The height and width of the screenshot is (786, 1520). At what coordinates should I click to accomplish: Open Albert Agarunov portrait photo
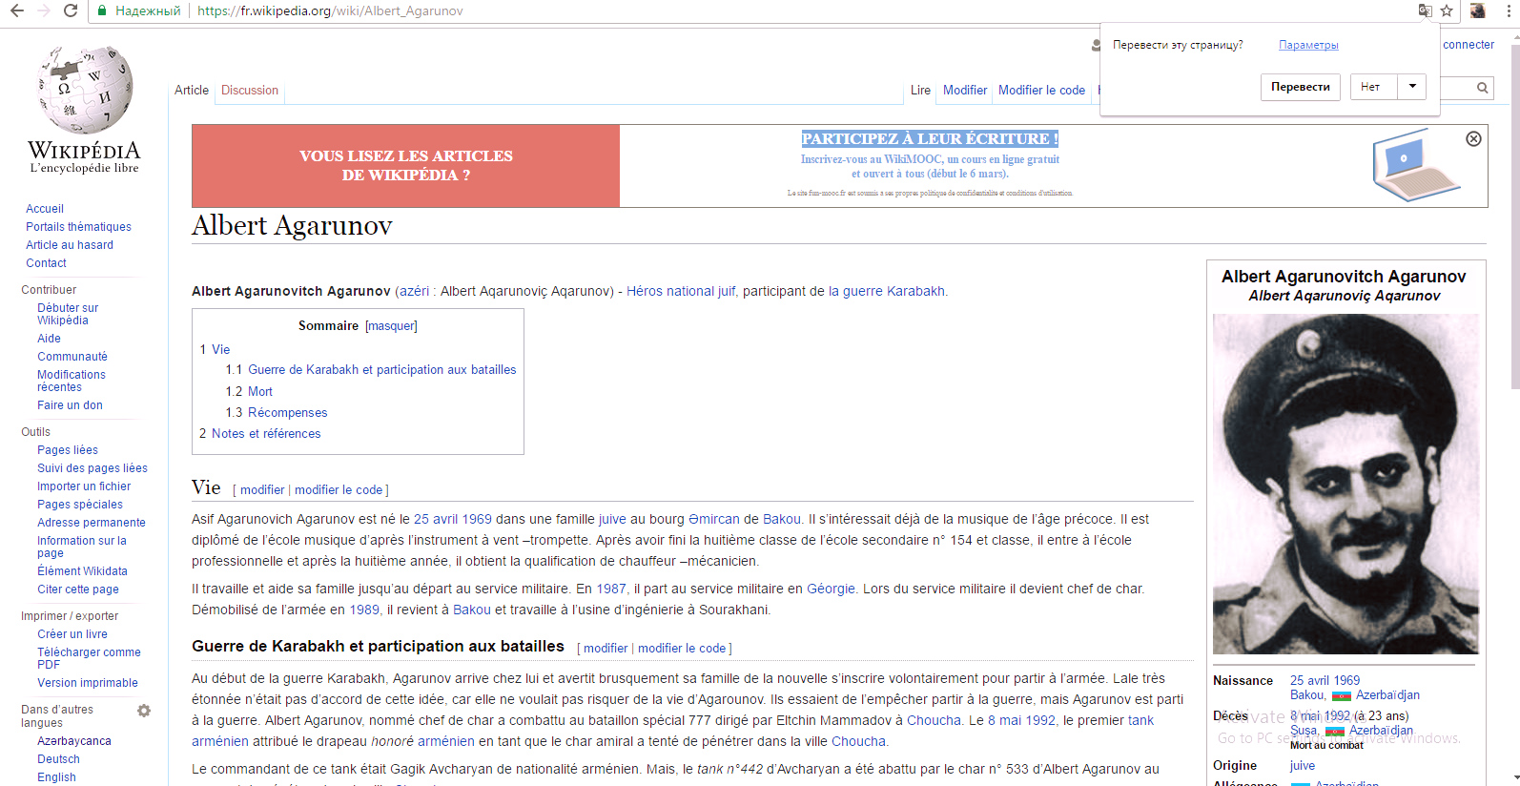(x=1345, y=484)
